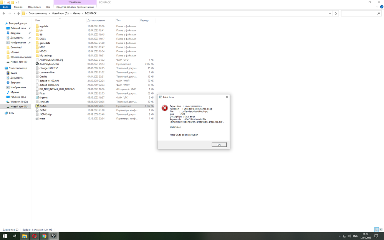384x240 pixels.
Task: Switch to details view mode
Action: (377, 230)
